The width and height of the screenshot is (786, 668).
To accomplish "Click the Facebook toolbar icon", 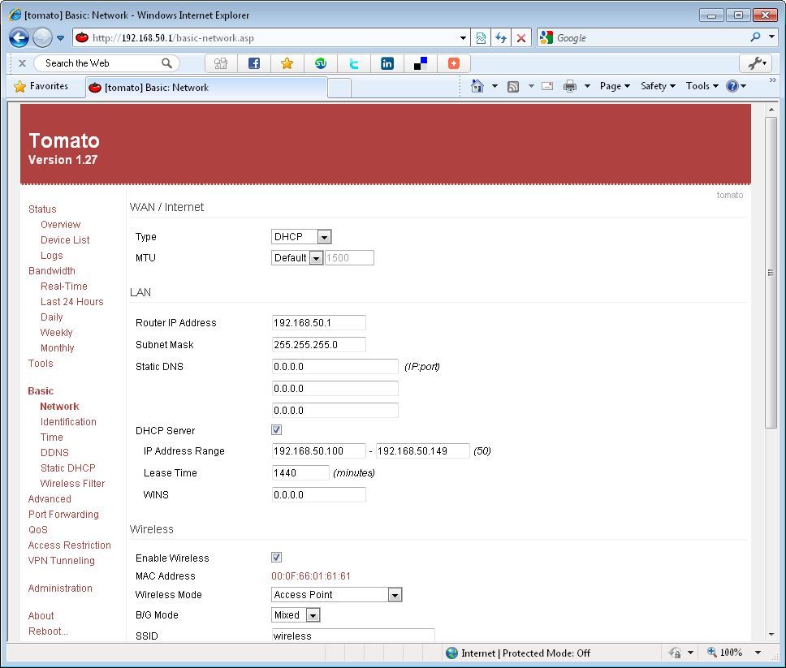I will [x=254, y=63].
